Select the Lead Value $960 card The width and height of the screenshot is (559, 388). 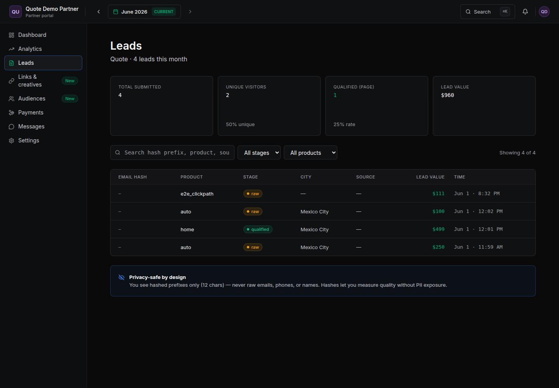pyautogui.click(x=484, y=106)
